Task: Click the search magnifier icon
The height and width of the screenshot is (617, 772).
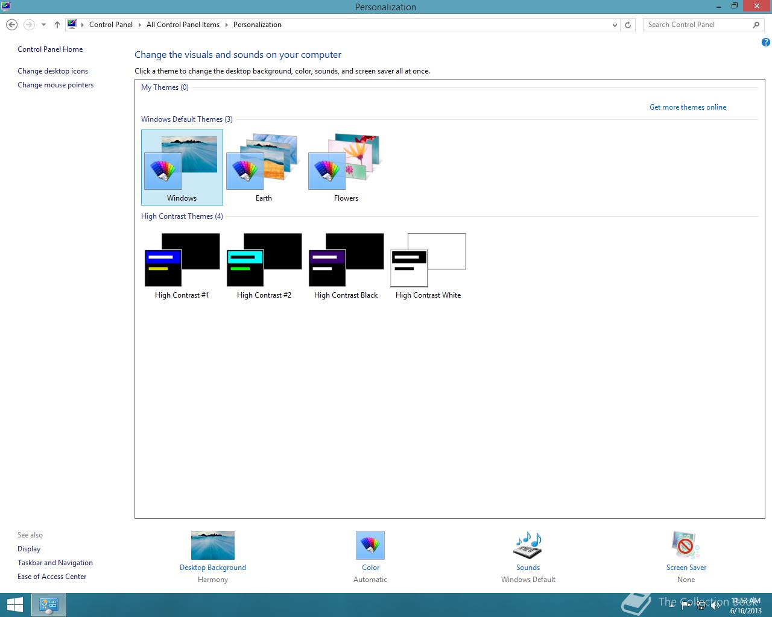Action: [x=756, y=25]
